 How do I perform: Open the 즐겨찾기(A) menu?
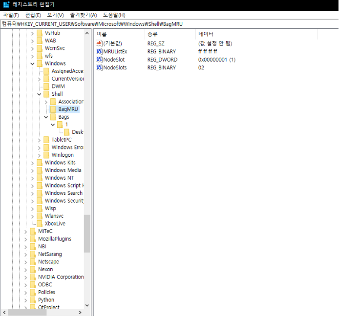84,15
